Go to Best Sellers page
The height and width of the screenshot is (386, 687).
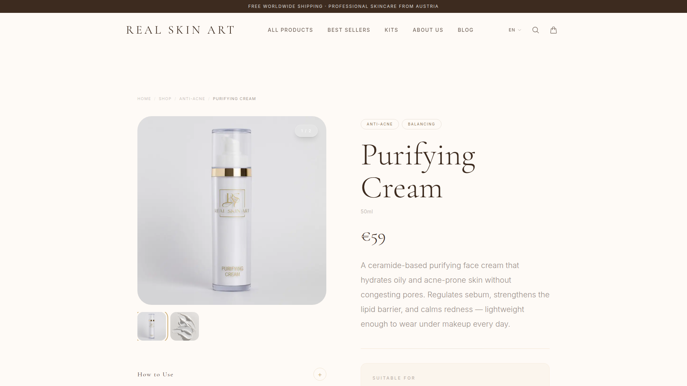(349, 30)
